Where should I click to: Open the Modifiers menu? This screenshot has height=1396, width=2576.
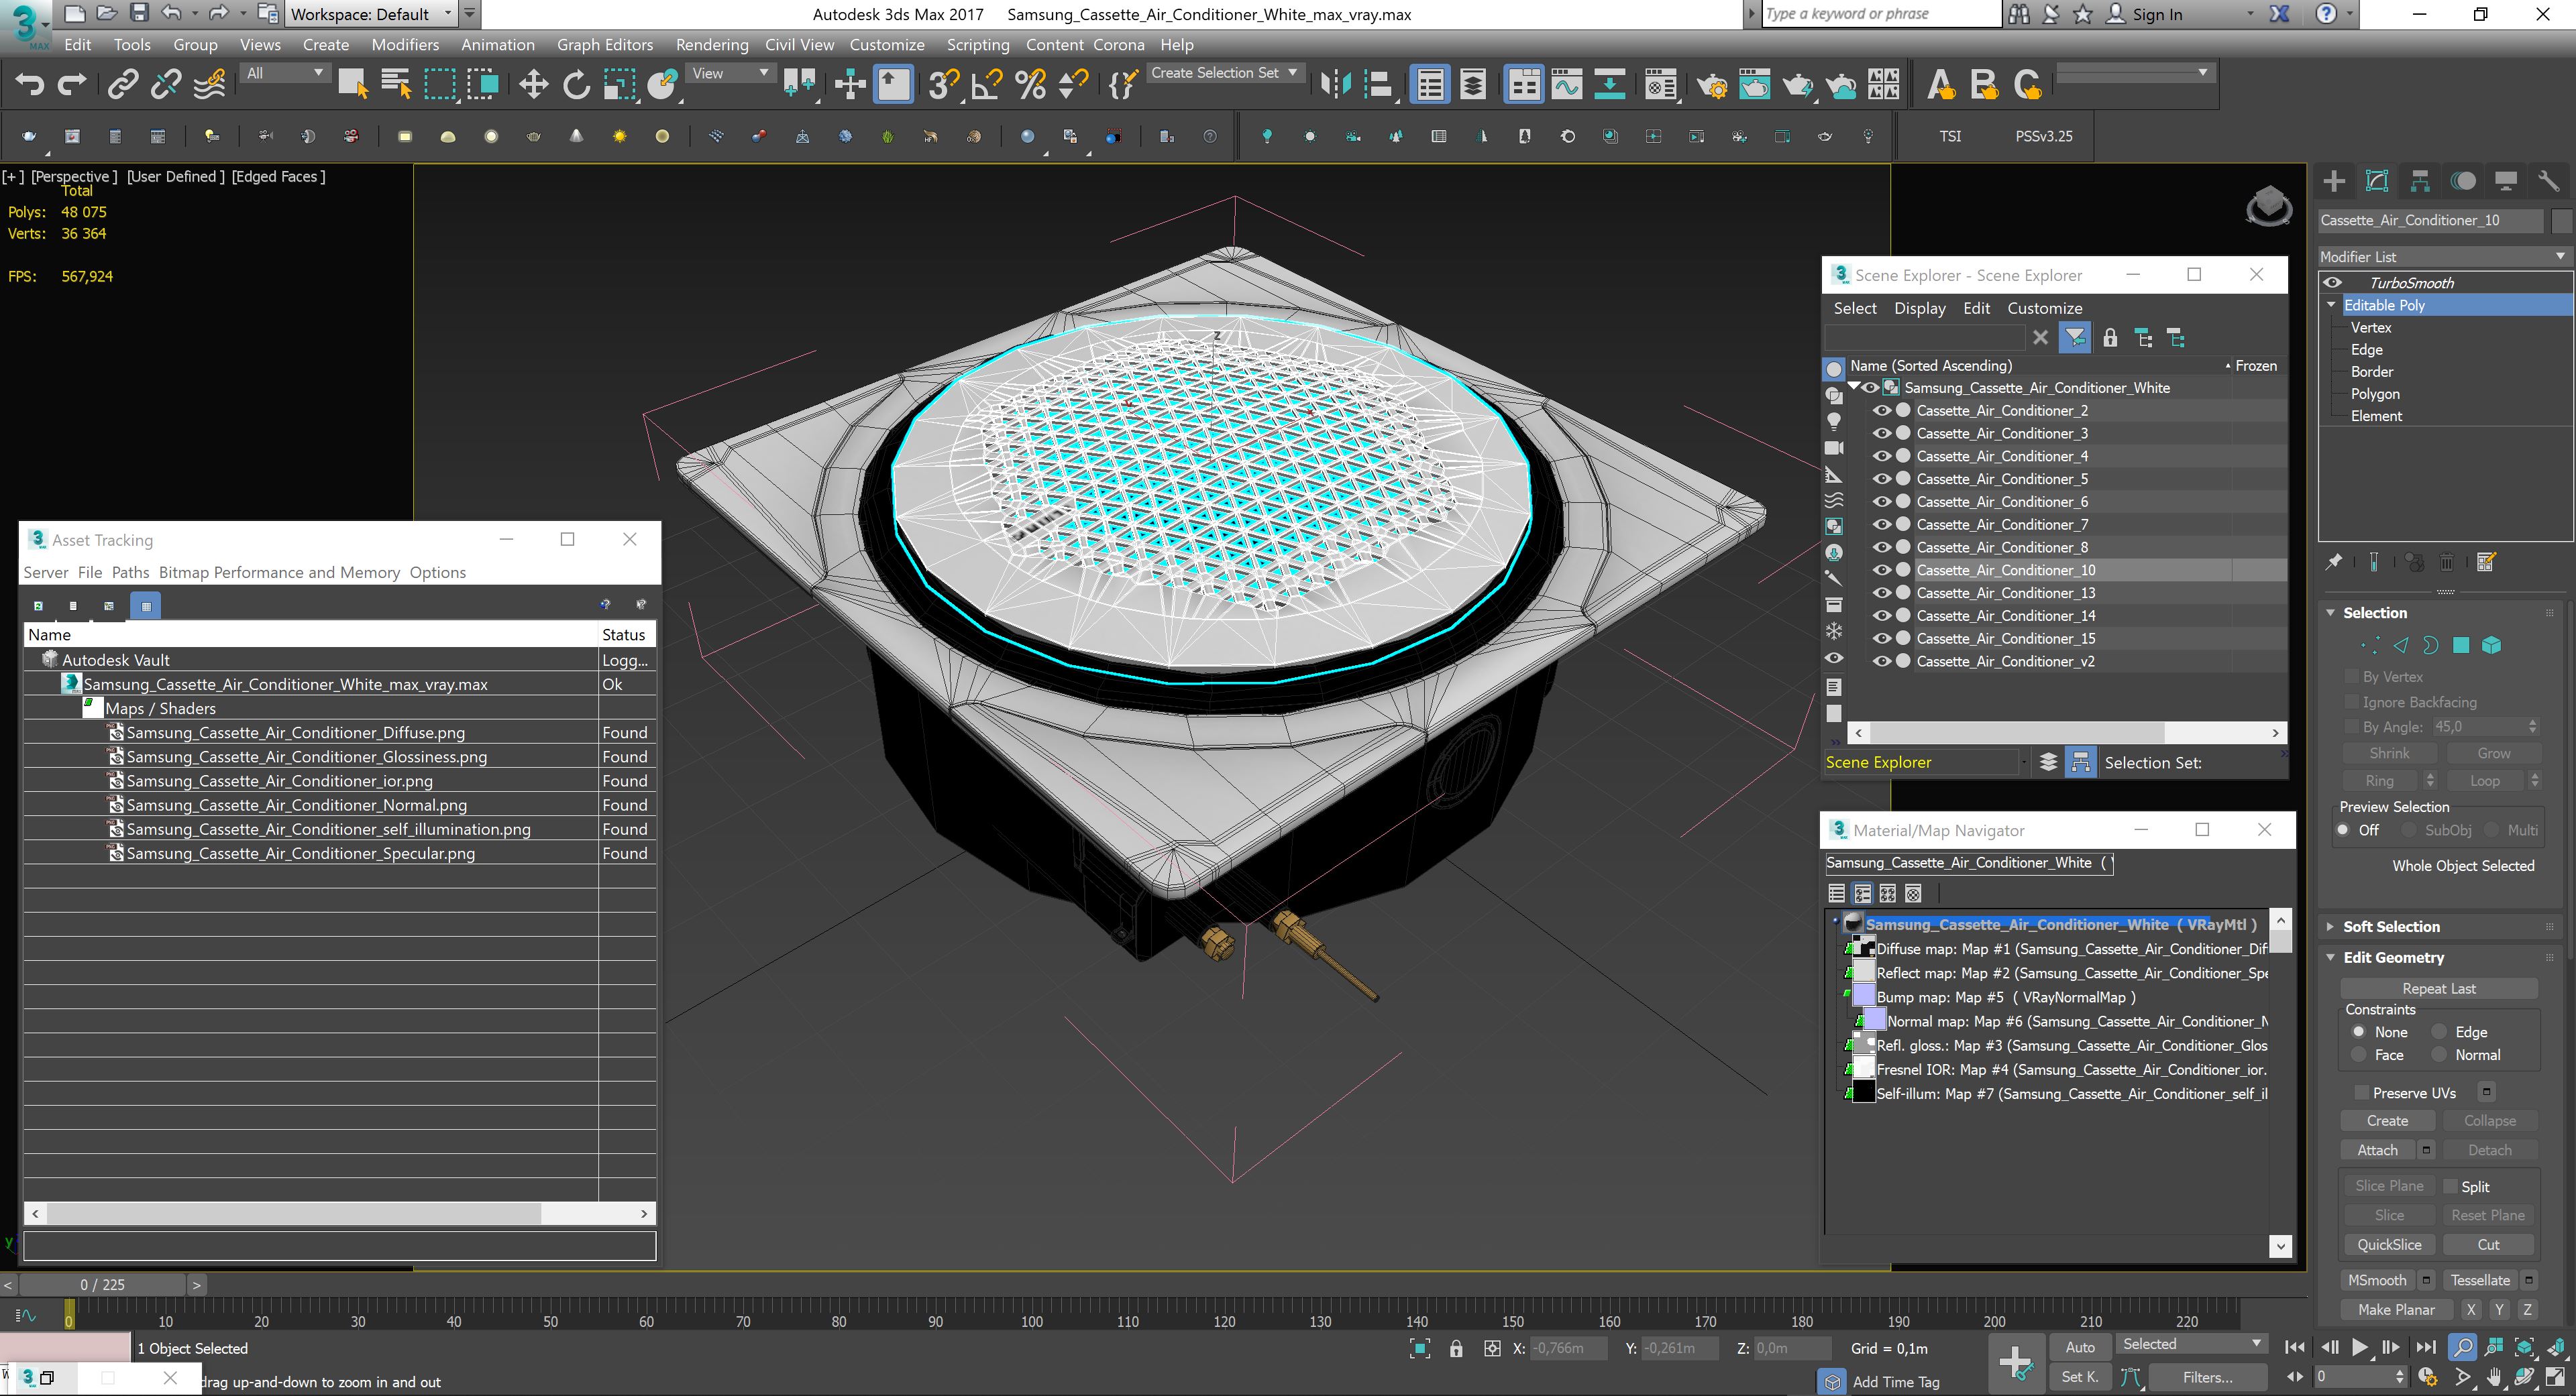(x=404, y=44)
